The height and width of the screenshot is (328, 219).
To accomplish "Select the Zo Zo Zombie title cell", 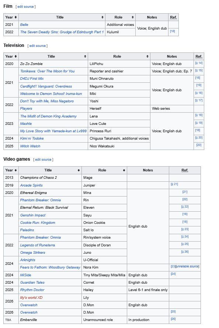I will pyautogui.click(x=53, y=64).
